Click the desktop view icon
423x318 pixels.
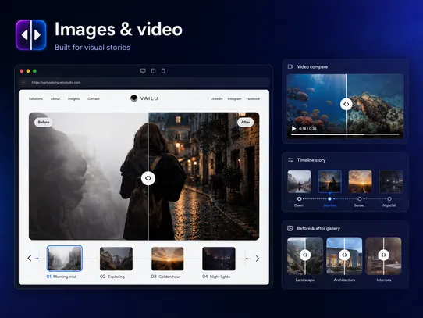coord(143,71)
